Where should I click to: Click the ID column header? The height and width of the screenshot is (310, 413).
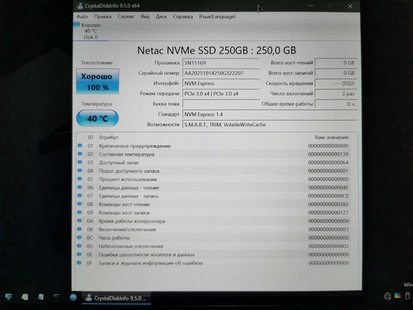(90, 137)
